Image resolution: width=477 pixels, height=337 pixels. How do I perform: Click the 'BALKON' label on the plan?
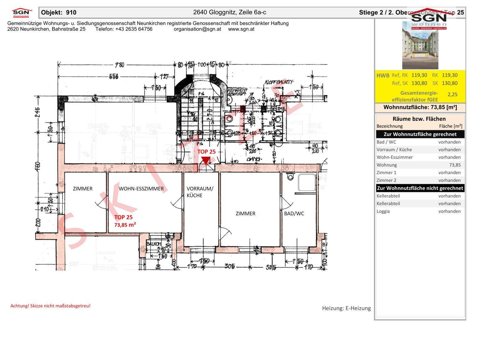pos(154,244)
